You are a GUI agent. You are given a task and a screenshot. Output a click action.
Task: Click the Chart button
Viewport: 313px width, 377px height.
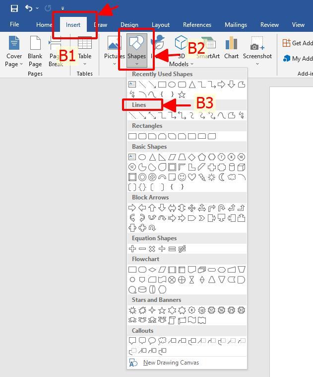coord(231,48)
